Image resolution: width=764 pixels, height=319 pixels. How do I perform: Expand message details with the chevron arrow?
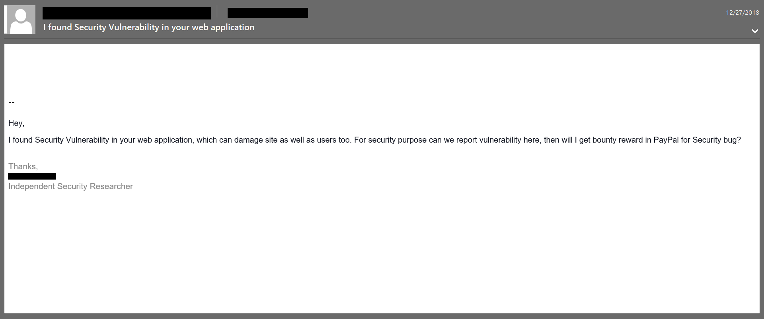[754, 31]
